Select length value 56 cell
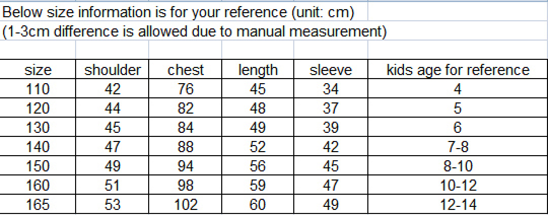The height and width of the screenshot is (215, 548). (258, 166)
